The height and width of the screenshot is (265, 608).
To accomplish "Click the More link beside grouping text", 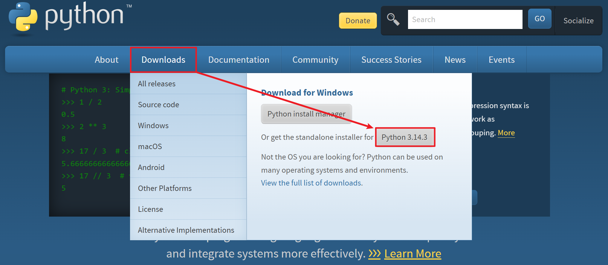I will pos(506,133).
